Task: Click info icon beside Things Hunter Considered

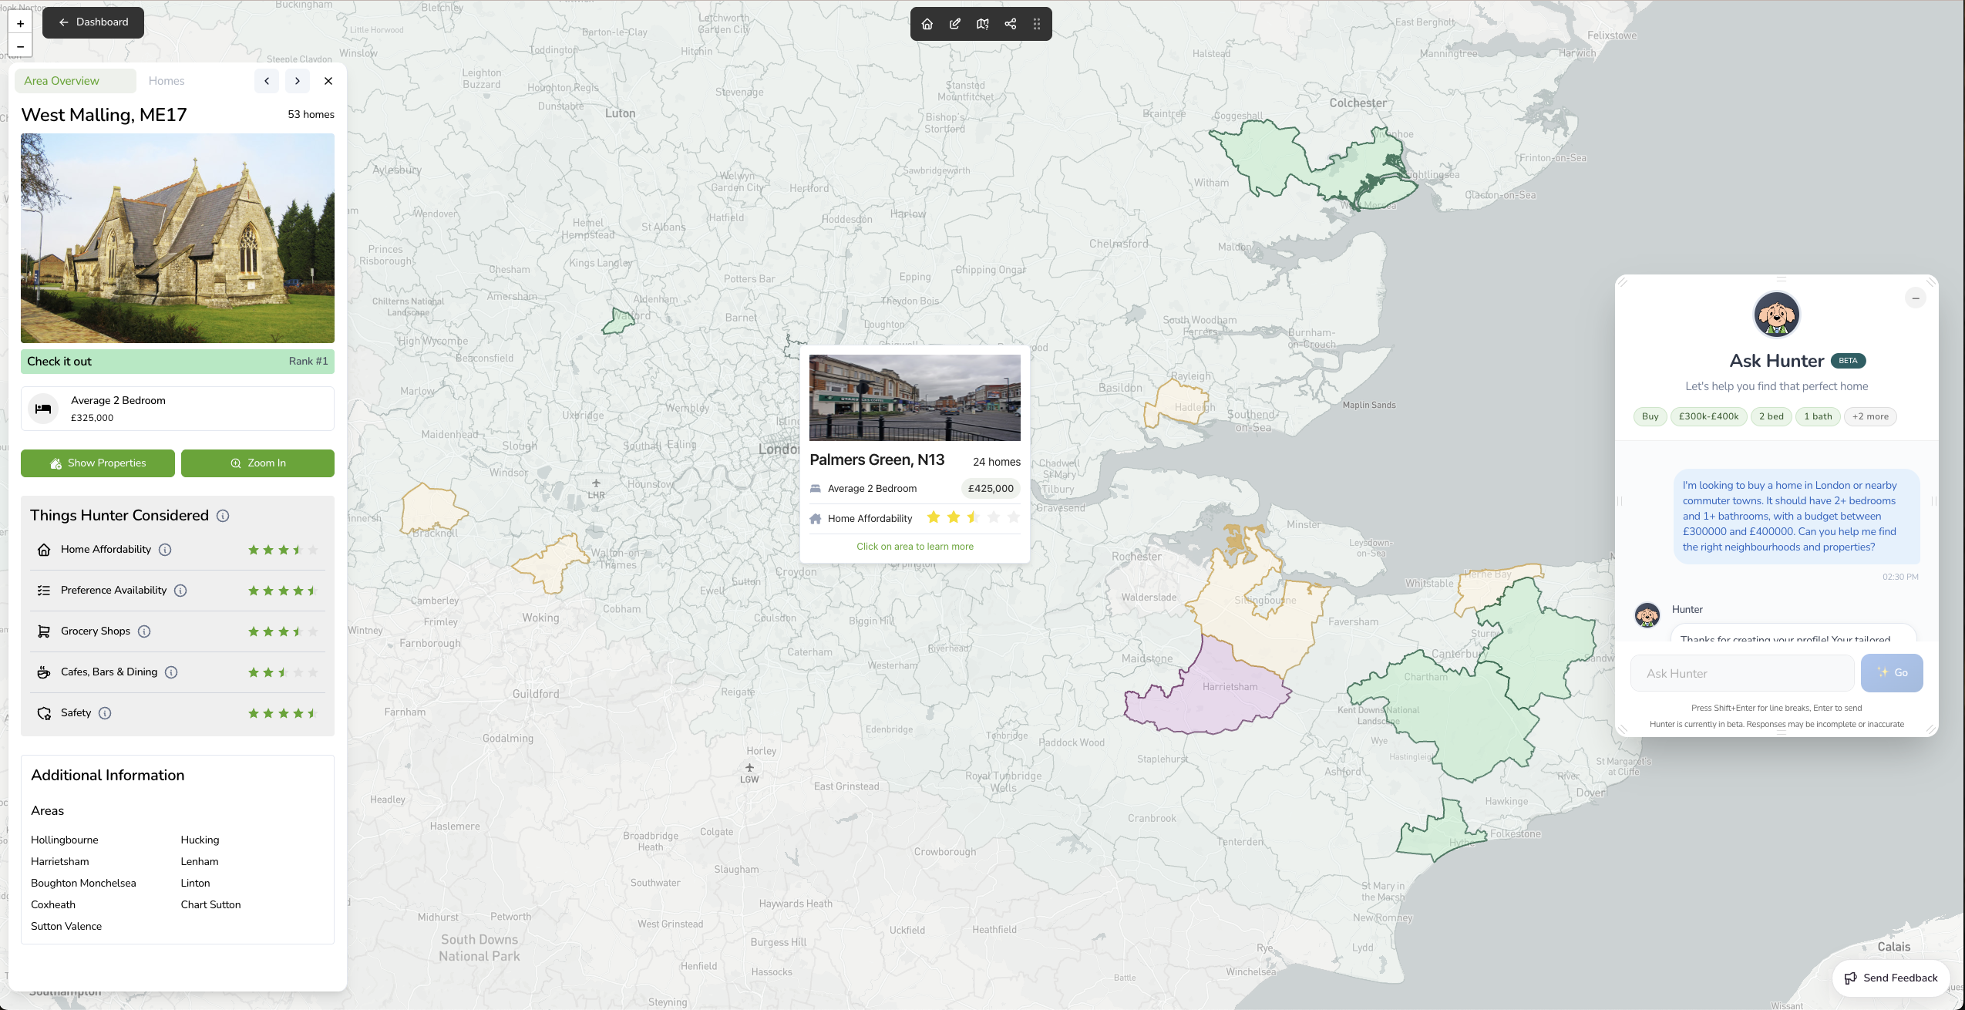Action: tap(223, 516)
